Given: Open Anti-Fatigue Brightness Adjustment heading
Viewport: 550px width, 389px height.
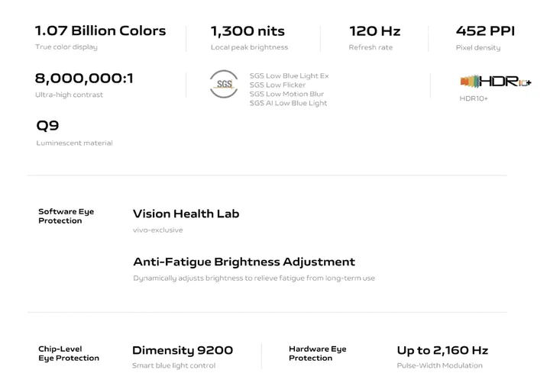Looking at the screenshot, I should 244,262.
